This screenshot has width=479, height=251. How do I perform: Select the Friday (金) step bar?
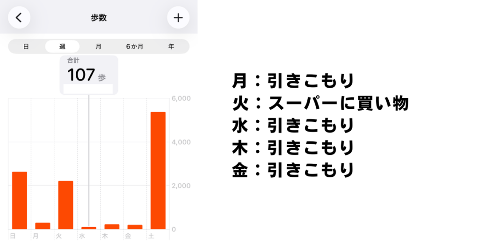tap(135, 227)
